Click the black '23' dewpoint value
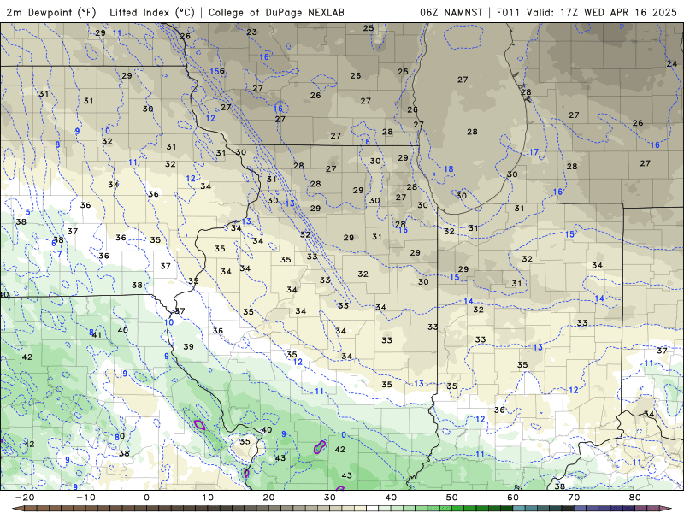Viewport: 684px width, 513px height. 251,32
